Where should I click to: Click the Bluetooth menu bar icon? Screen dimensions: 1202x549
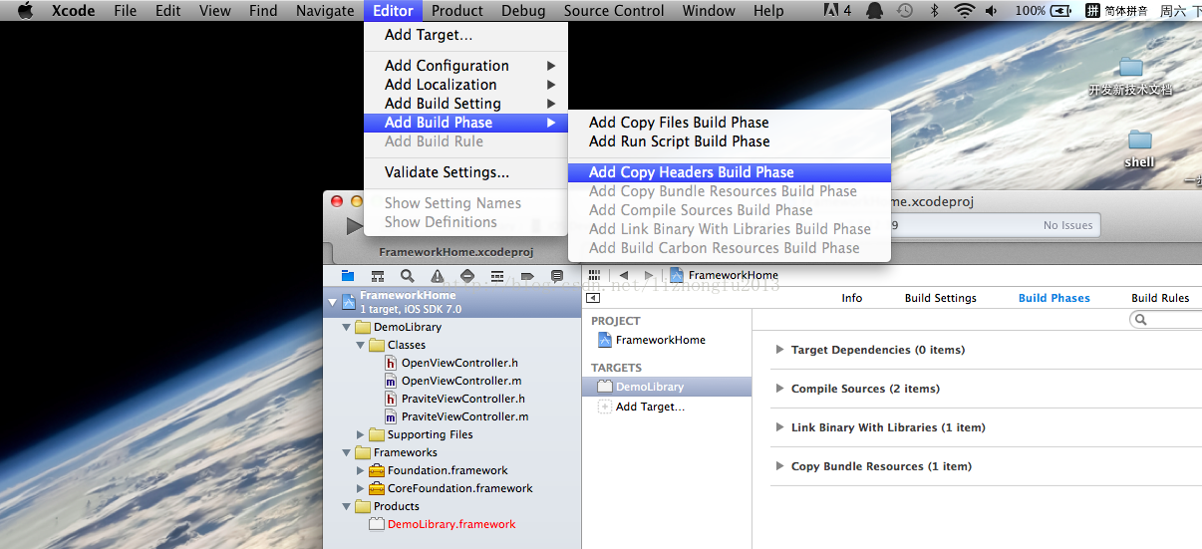tap(934, 11)
